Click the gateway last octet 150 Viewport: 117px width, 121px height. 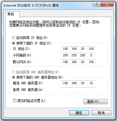(91, 62)
